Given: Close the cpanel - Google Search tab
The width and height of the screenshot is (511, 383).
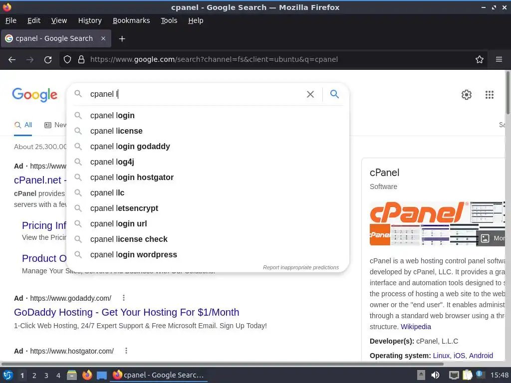Looking at the screenshot, I should pos(103,38).
